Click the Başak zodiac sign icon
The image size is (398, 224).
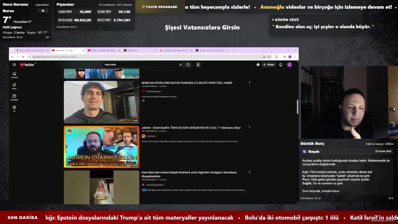304,152
